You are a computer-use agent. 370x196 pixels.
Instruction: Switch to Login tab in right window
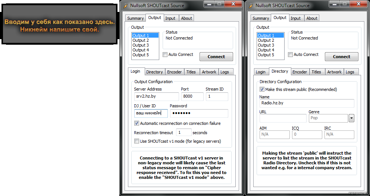(261, 72)
